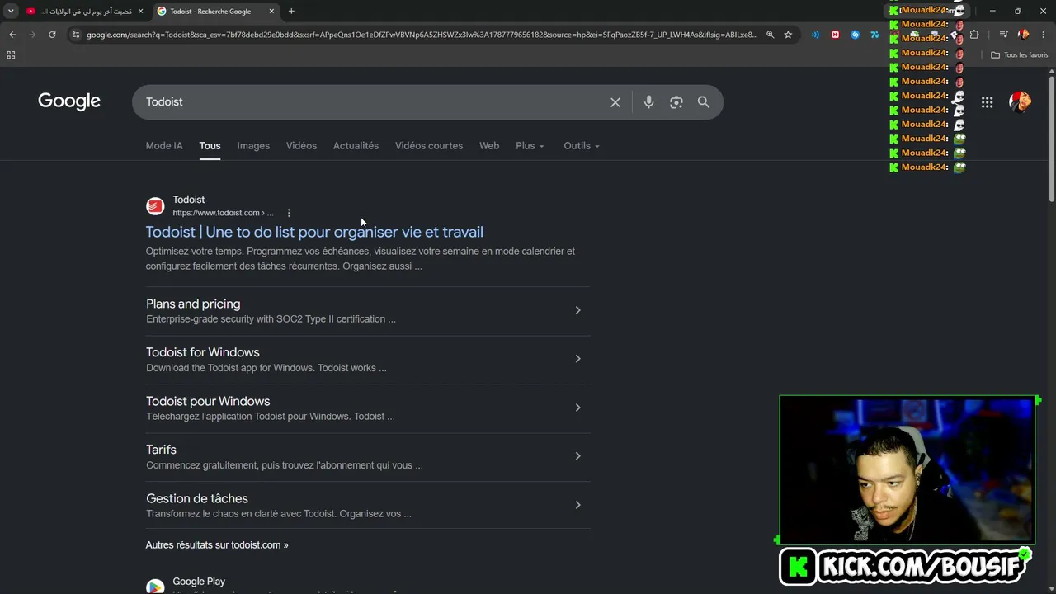Expand the Plus dropdown
The image size is (1056, 594).
click(x=530, y=146)
